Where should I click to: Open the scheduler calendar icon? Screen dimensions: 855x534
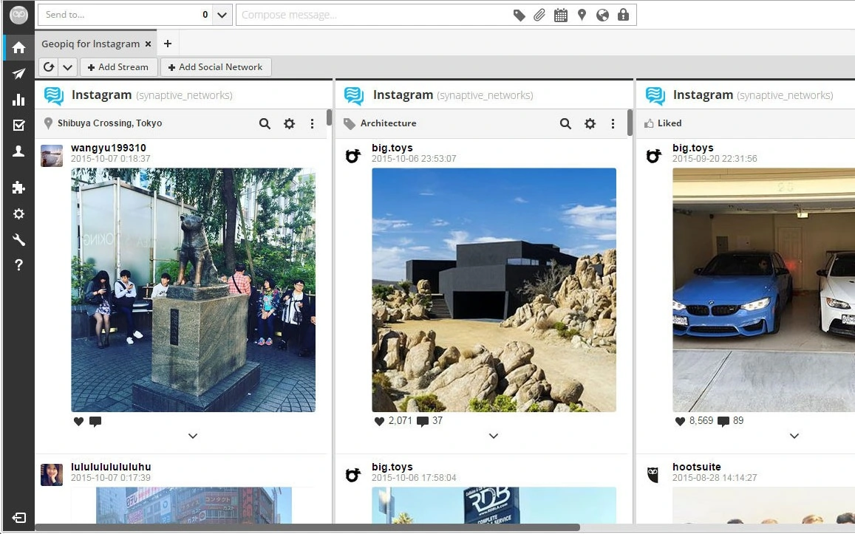pos(560,14)
